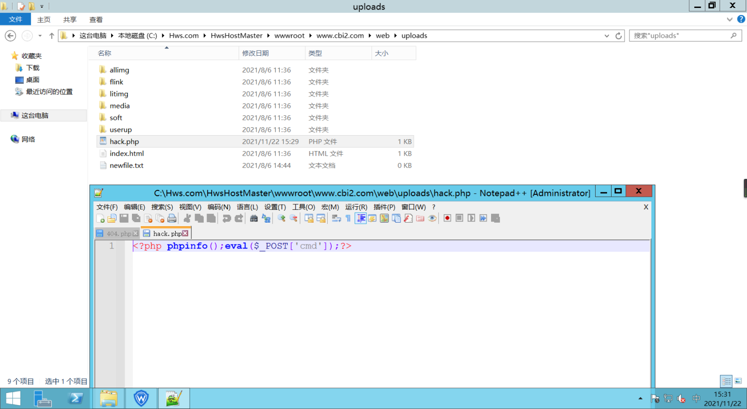This screenshot has width=747, height=409.
Task: Open the 共享 ribbon tab in Explorer
Action: [x=70, y=19]
